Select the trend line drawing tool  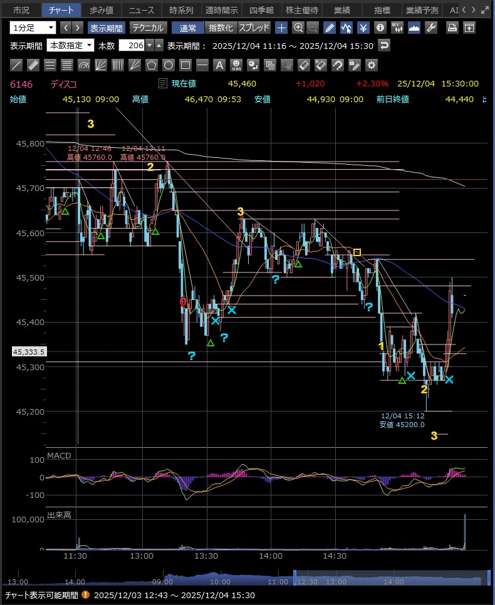(17, 65)
